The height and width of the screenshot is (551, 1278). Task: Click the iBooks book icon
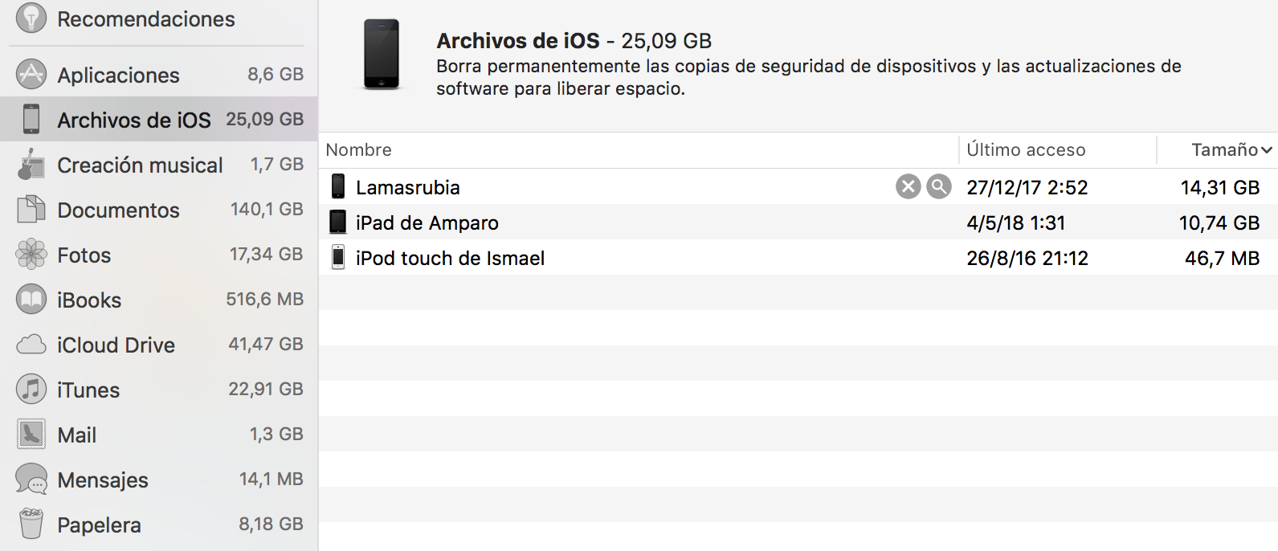click(x=31, y=300)
